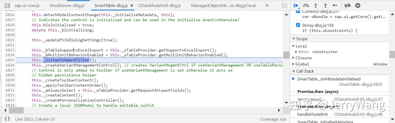Toggle the debugger sidebar pane icon
This screenshot has width=395, height=123.
pyautogui.click(x=284, y=5)
